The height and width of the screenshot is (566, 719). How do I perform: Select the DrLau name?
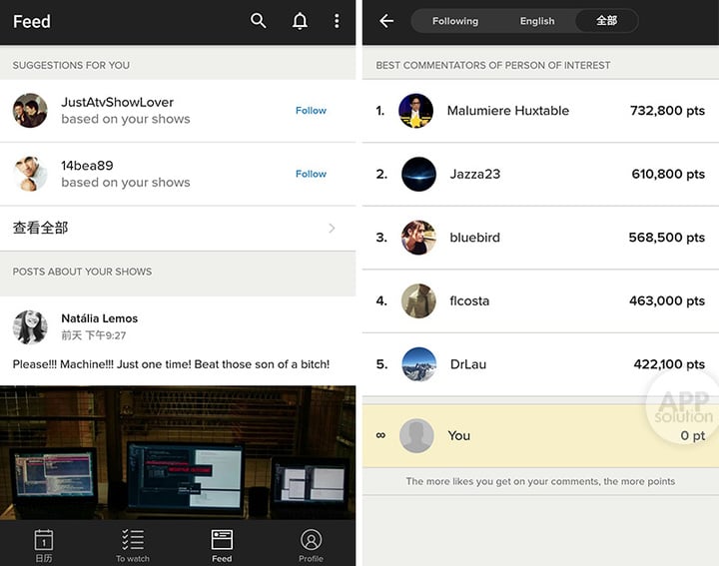coord(468,364)
